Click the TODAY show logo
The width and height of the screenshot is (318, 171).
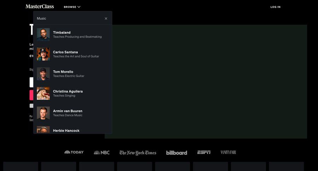coord(74,152)
